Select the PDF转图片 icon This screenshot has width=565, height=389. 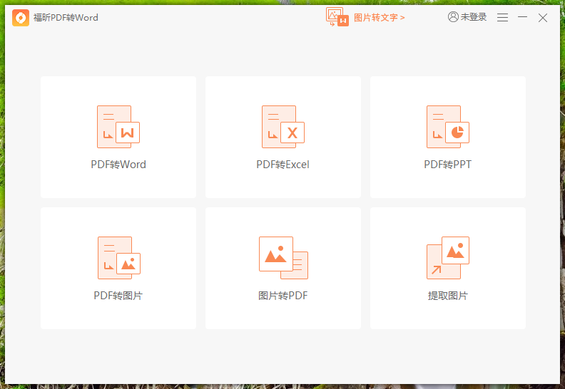tap(118, 257)
